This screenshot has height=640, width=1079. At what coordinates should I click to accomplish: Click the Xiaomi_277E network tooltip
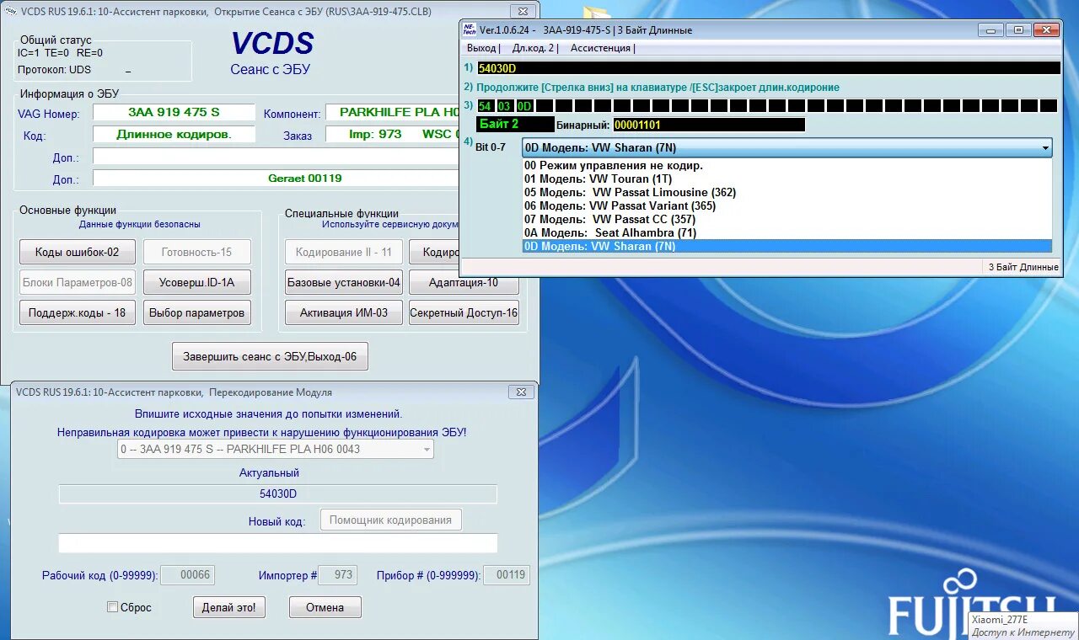click(x=1023, y=625)
